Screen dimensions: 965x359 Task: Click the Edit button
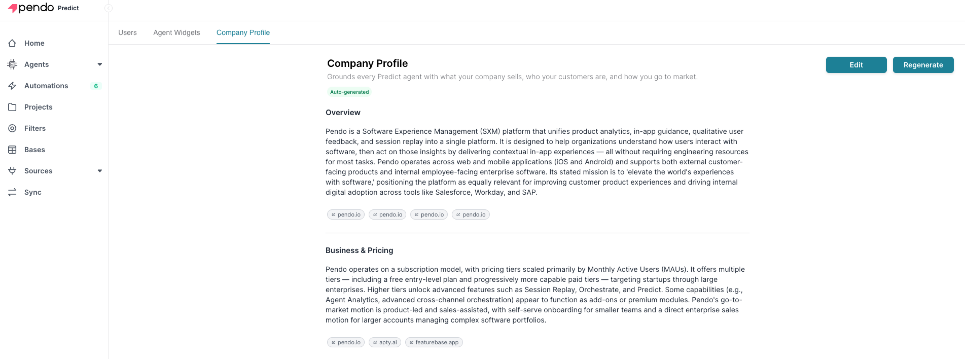click(x=856, y=65)
